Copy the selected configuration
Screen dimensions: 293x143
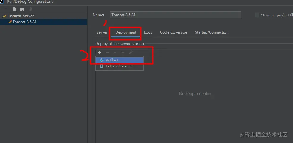[14, 9]
